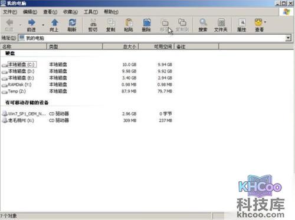Click the Temp (Z:) disk icon
This screenshot has width=295, height=220.
pyautogui.click(x=5, y=92)
